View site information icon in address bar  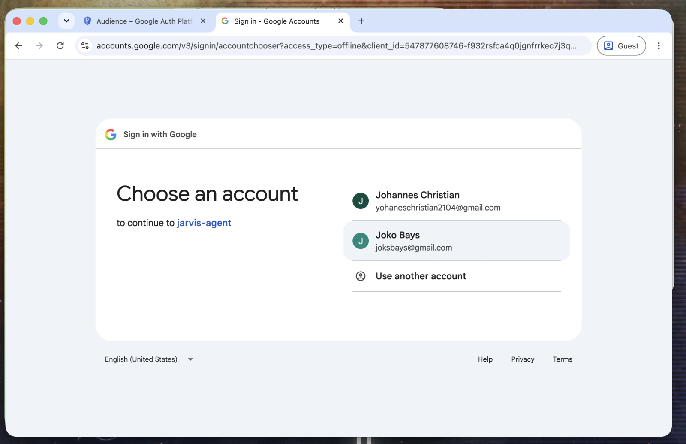pyautogui.click(x=85, y=46)
